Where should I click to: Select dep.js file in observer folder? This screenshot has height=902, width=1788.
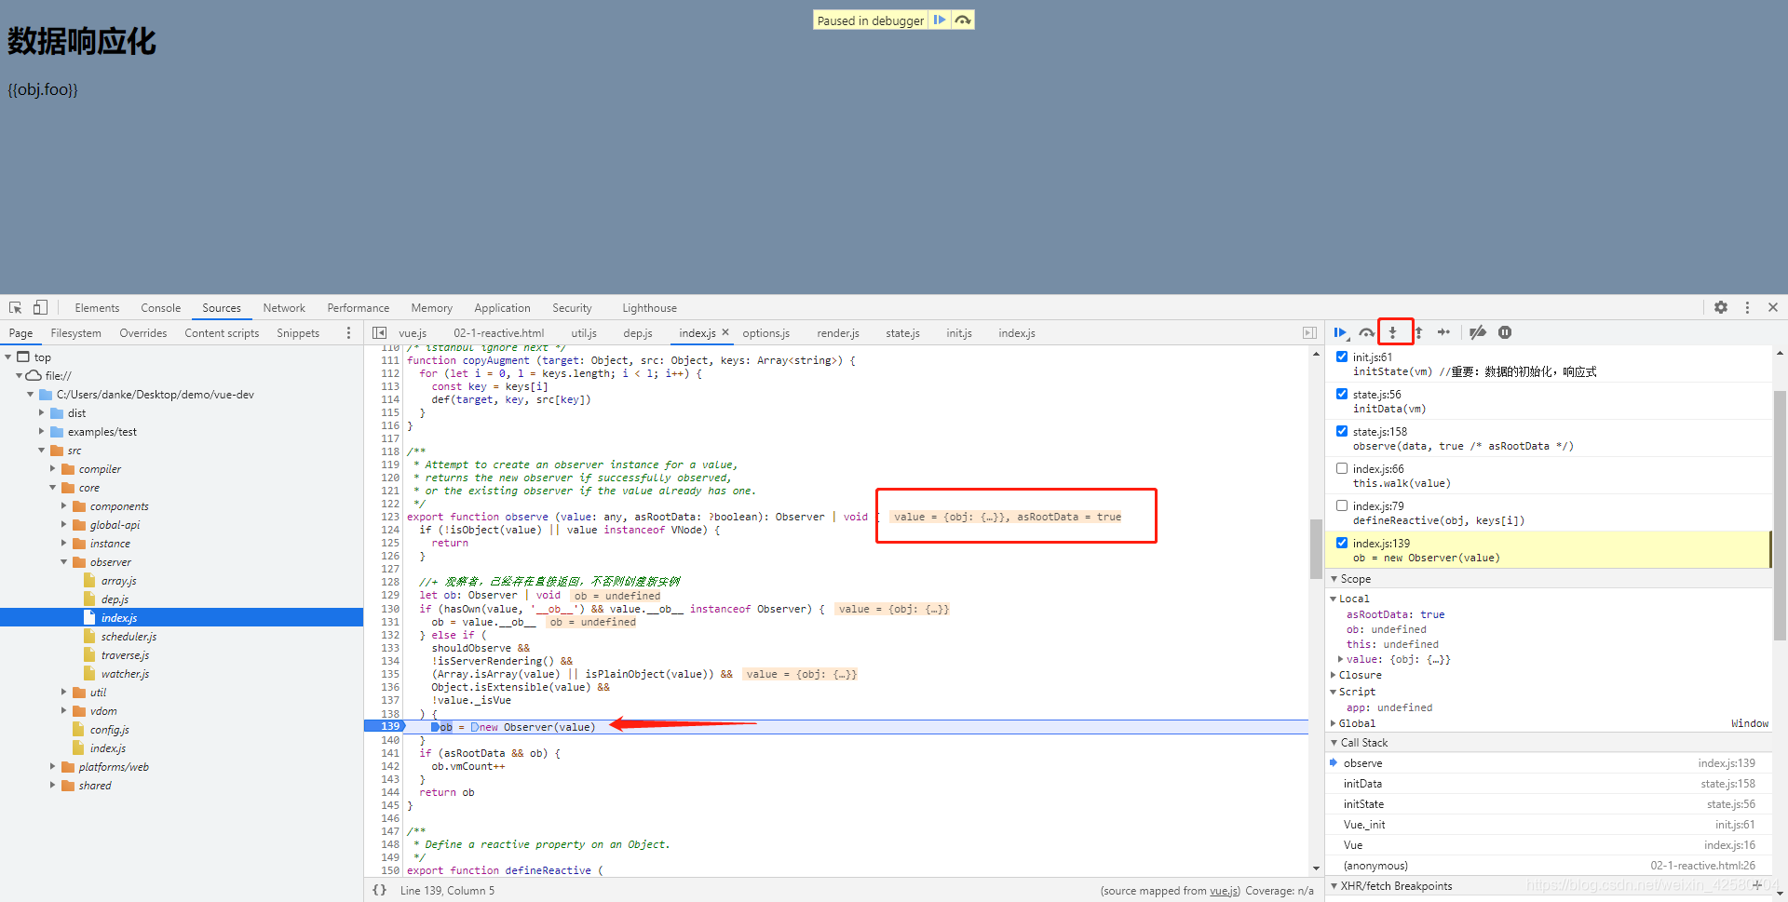click(x=115, y=599)
